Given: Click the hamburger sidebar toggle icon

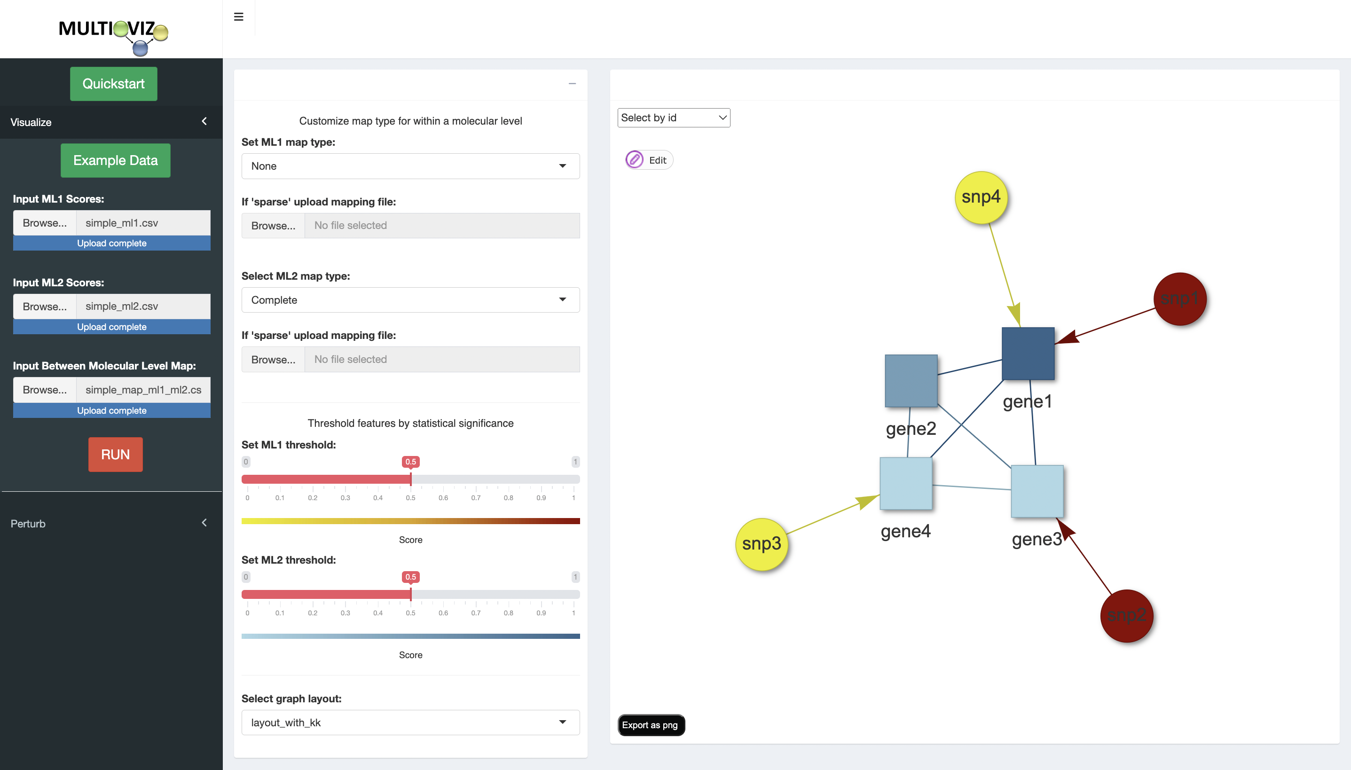Looking at the screenshot, I should (238, 17).
